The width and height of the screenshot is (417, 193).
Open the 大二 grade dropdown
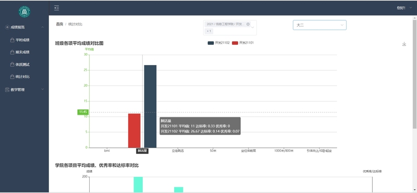pyautogui.click(x=320, y=25)
